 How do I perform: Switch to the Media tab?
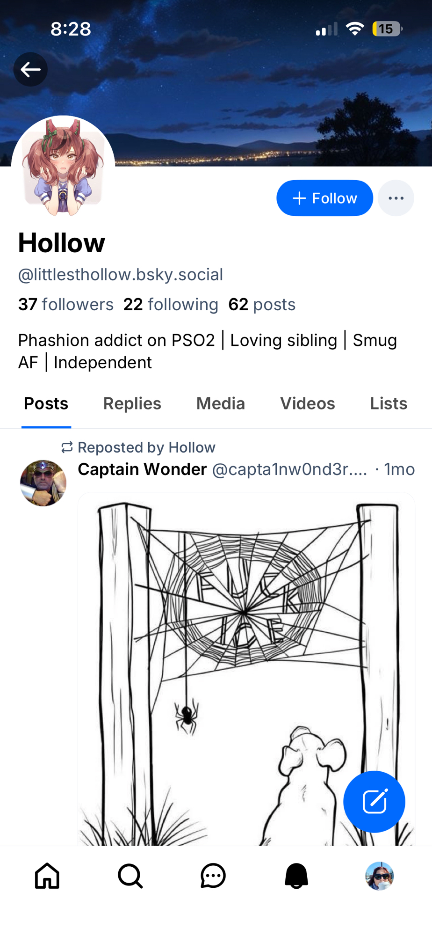click(221, 403)
